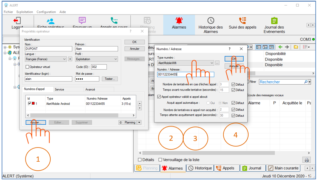This screenshot has width=318, height=181.
Task: Uncheck Appel opérateur validé si appel abouti
Action: (x=159, y=97)
